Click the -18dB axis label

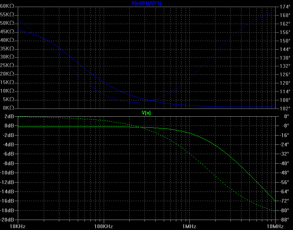pos(7,210)
